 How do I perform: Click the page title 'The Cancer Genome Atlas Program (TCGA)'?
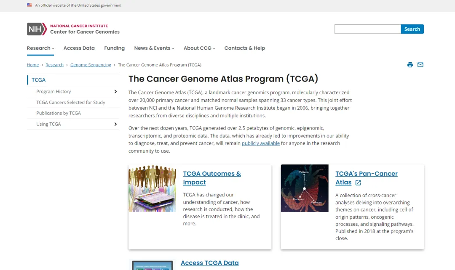click(x=223, y=79)
